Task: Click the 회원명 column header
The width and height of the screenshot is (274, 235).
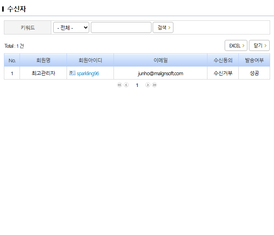Action: pos(43,60)
